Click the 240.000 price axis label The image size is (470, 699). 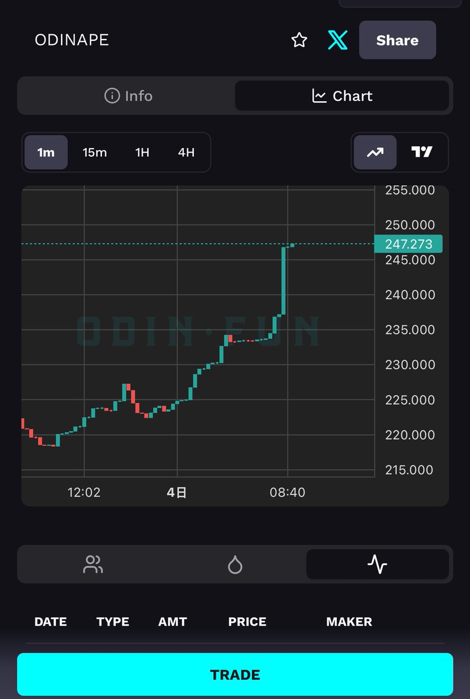pos(410,295)
